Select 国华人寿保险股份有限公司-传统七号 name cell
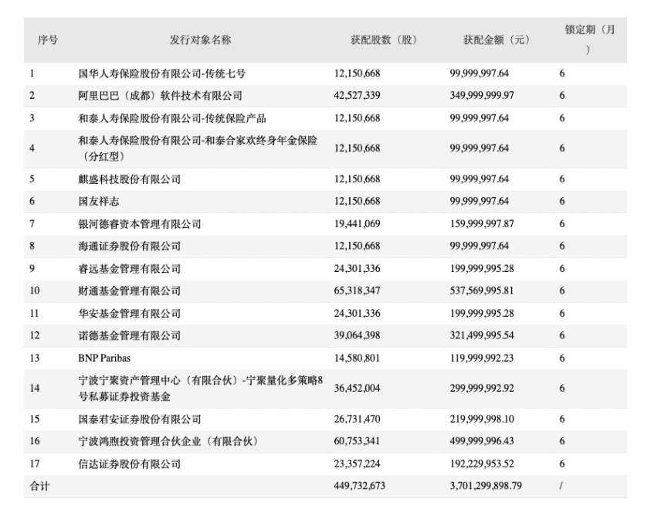The image size is (651, 506). point(162,73)
